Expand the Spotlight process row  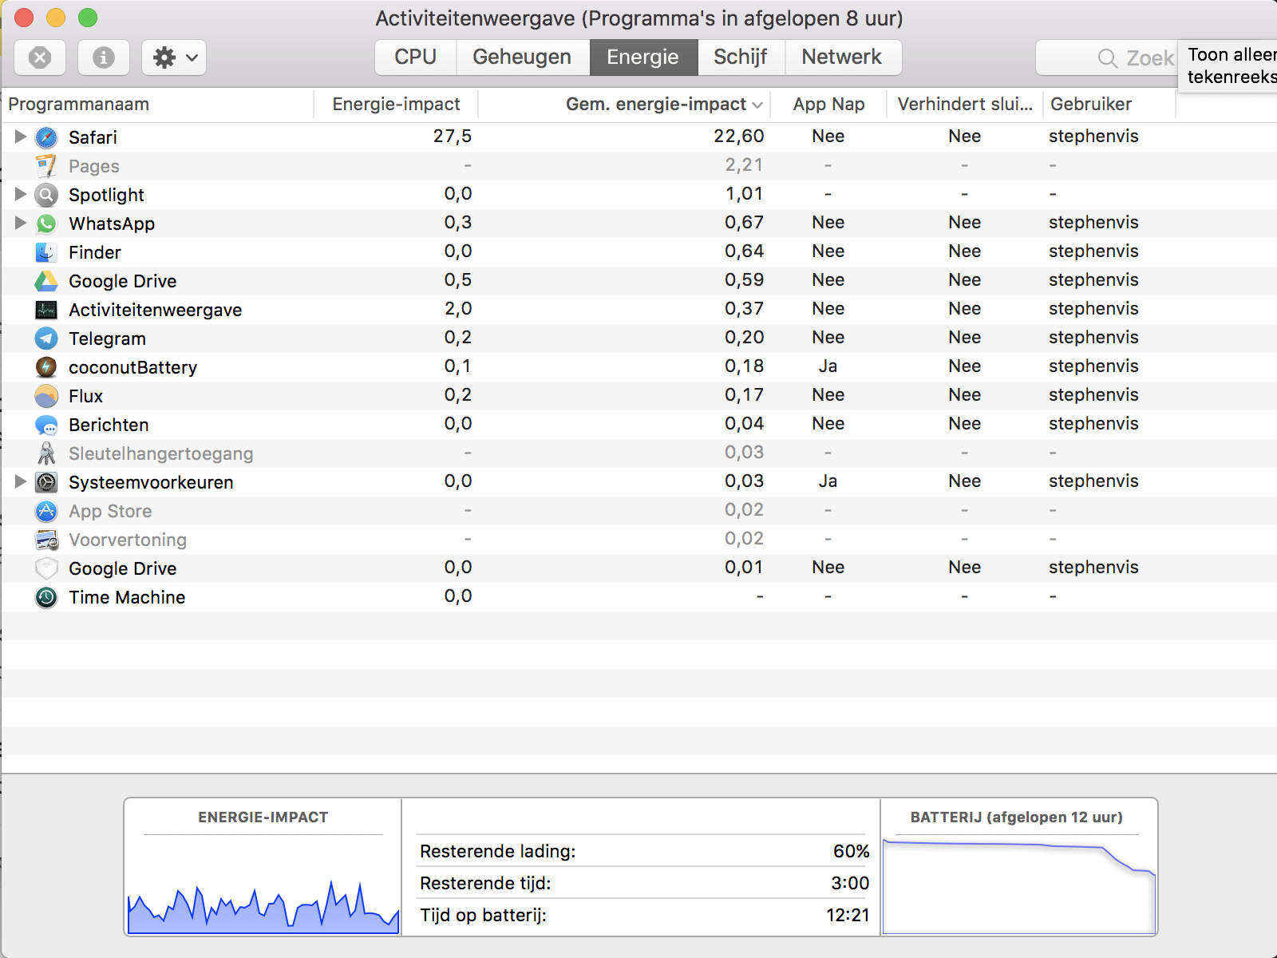pos(21,194)
